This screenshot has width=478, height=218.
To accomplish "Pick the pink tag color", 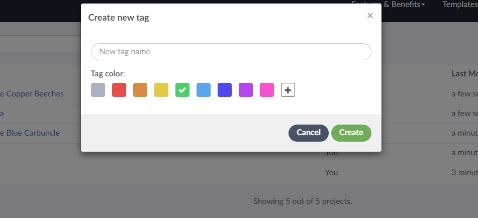I will [267, 90].
